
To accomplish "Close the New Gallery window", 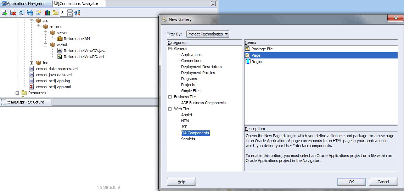I will 395,17.
